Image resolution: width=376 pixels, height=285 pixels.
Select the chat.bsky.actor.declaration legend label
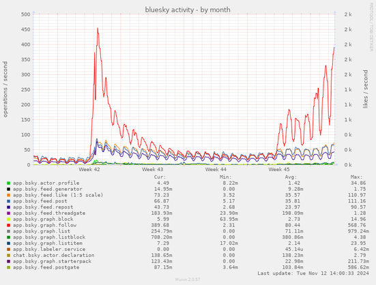click(54, 255)
